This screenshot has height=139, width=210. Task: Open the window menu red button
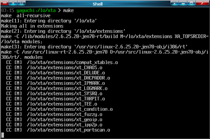[x=5, y=3]
